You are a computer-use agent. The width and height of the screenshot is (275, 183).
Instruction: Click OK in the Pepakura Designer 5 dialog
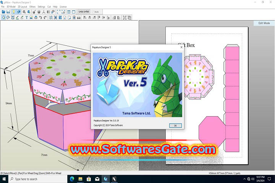[175, 125]
